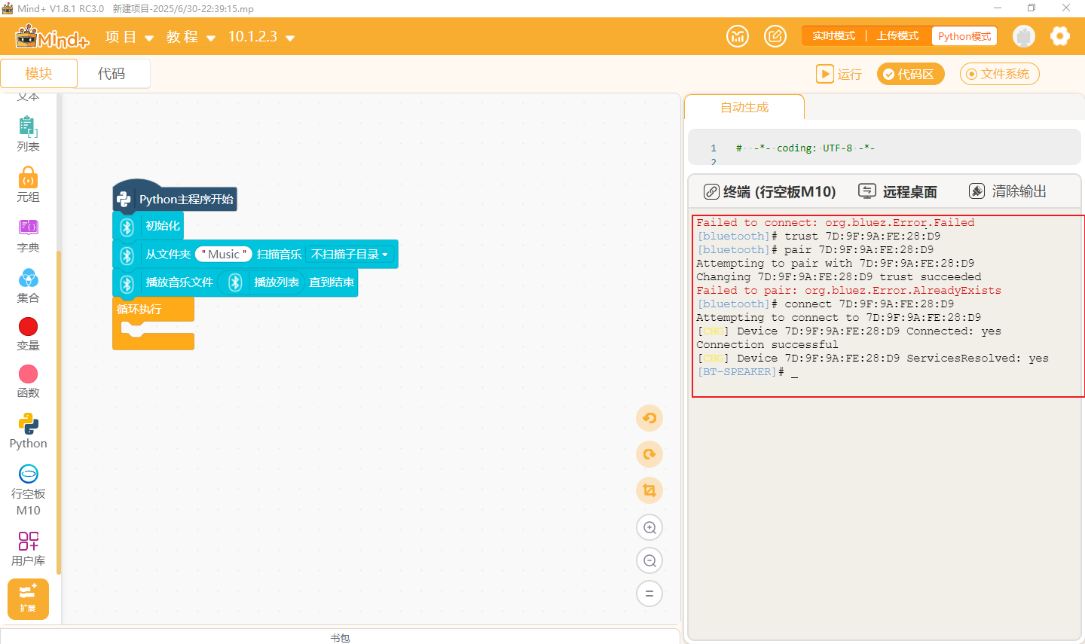Click the Run (运行) button
This screenshot has width=1085, height=644.
coord(839,74)
